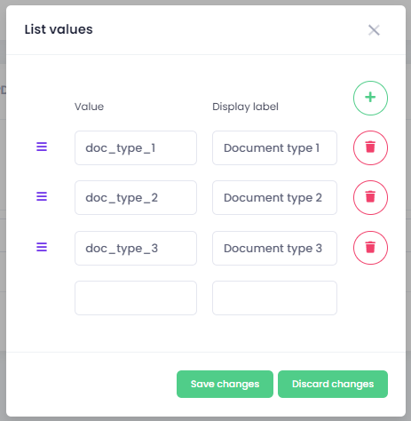Remove the doc_type_3 row via trash icon
The image size is (411, 421).
tap(370, 248)
